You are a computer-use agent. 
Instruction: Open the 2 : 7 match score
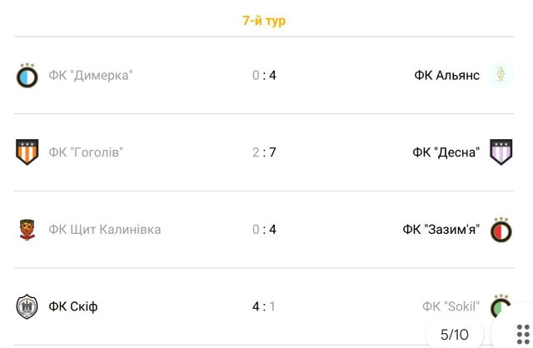tap(264, 152)
